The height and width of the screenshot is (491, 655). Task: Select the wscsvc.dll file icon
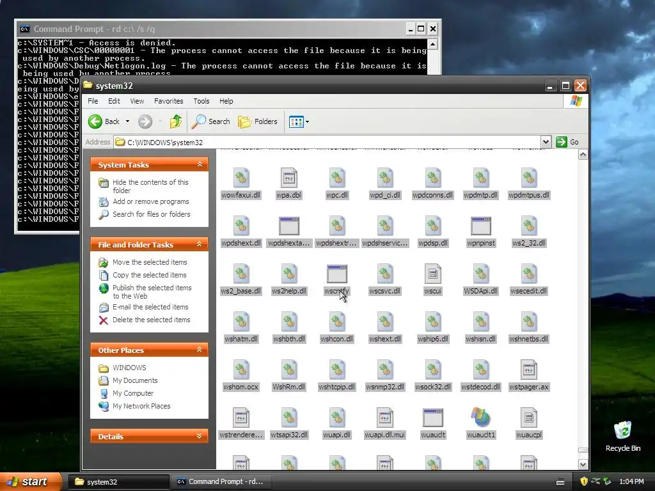(385, 274)
